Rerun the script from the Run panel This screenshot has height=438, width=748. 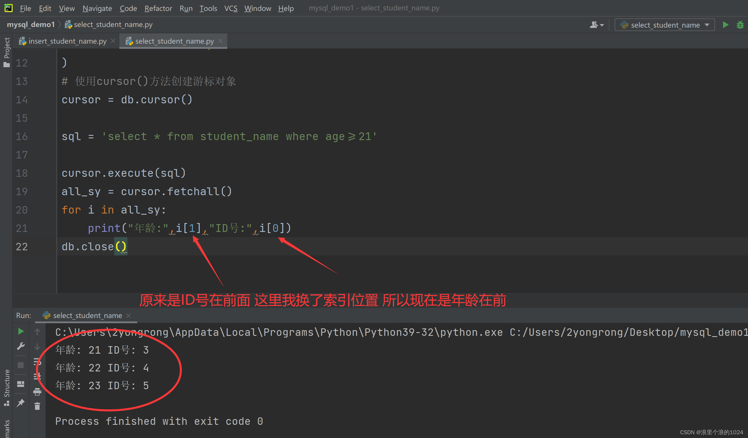tap(20, 332)
